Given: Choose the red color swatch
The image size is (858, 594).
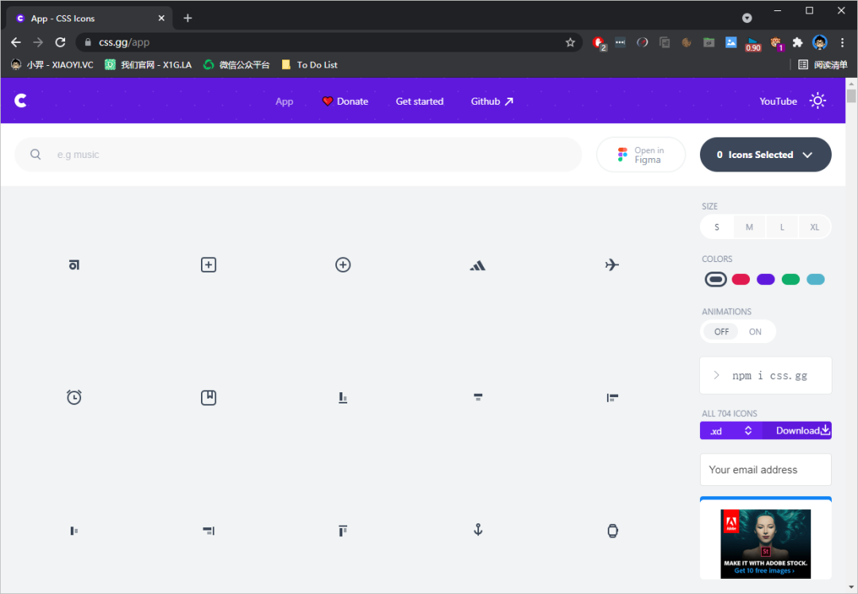Looking at the screenshot, I should (740, 280).
